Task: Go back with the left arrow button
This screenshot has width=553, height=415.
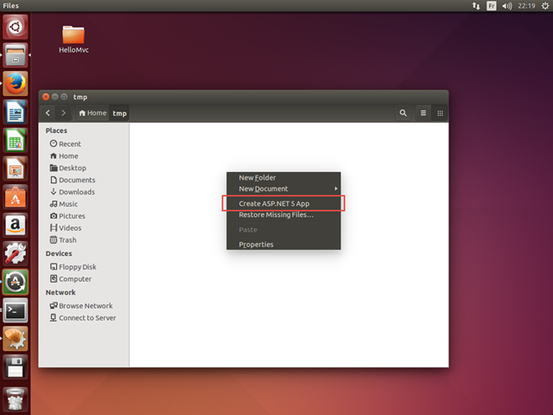Action: click(48, 113)
